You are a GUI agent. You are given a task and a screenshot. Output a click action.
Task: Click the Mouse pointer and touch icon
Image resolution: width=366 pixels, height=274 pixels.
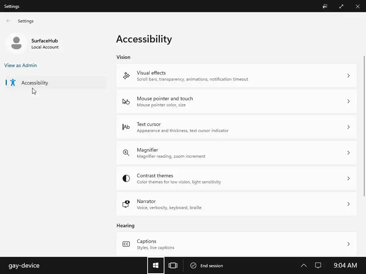126,101
